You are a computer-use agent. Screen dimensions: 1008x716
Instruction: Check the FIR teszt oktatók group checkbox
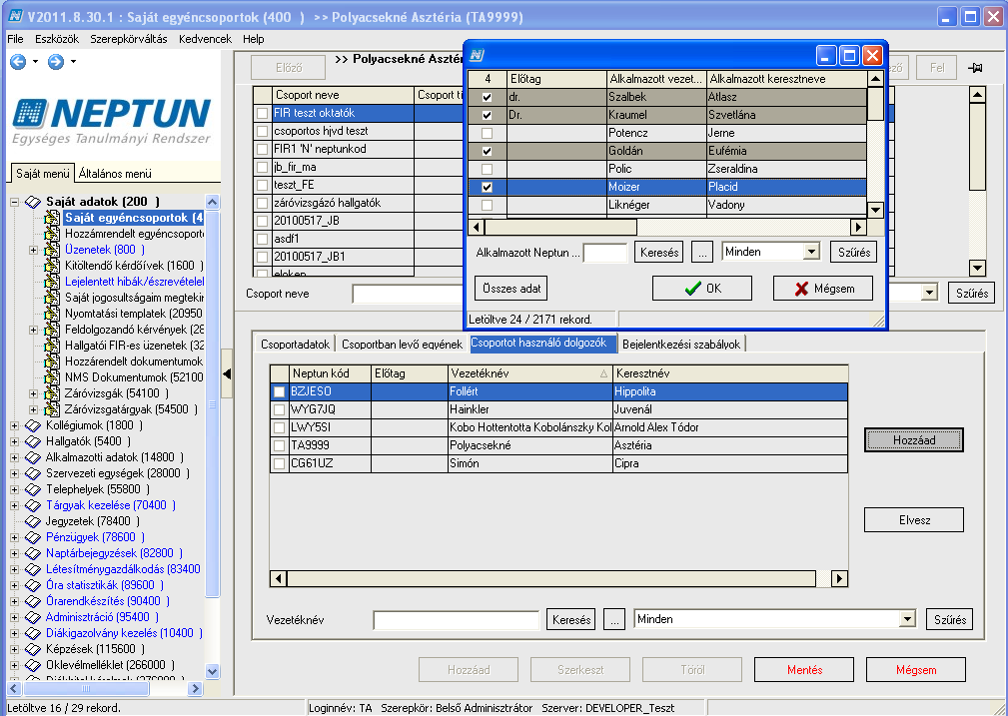[x=262, y=113]
